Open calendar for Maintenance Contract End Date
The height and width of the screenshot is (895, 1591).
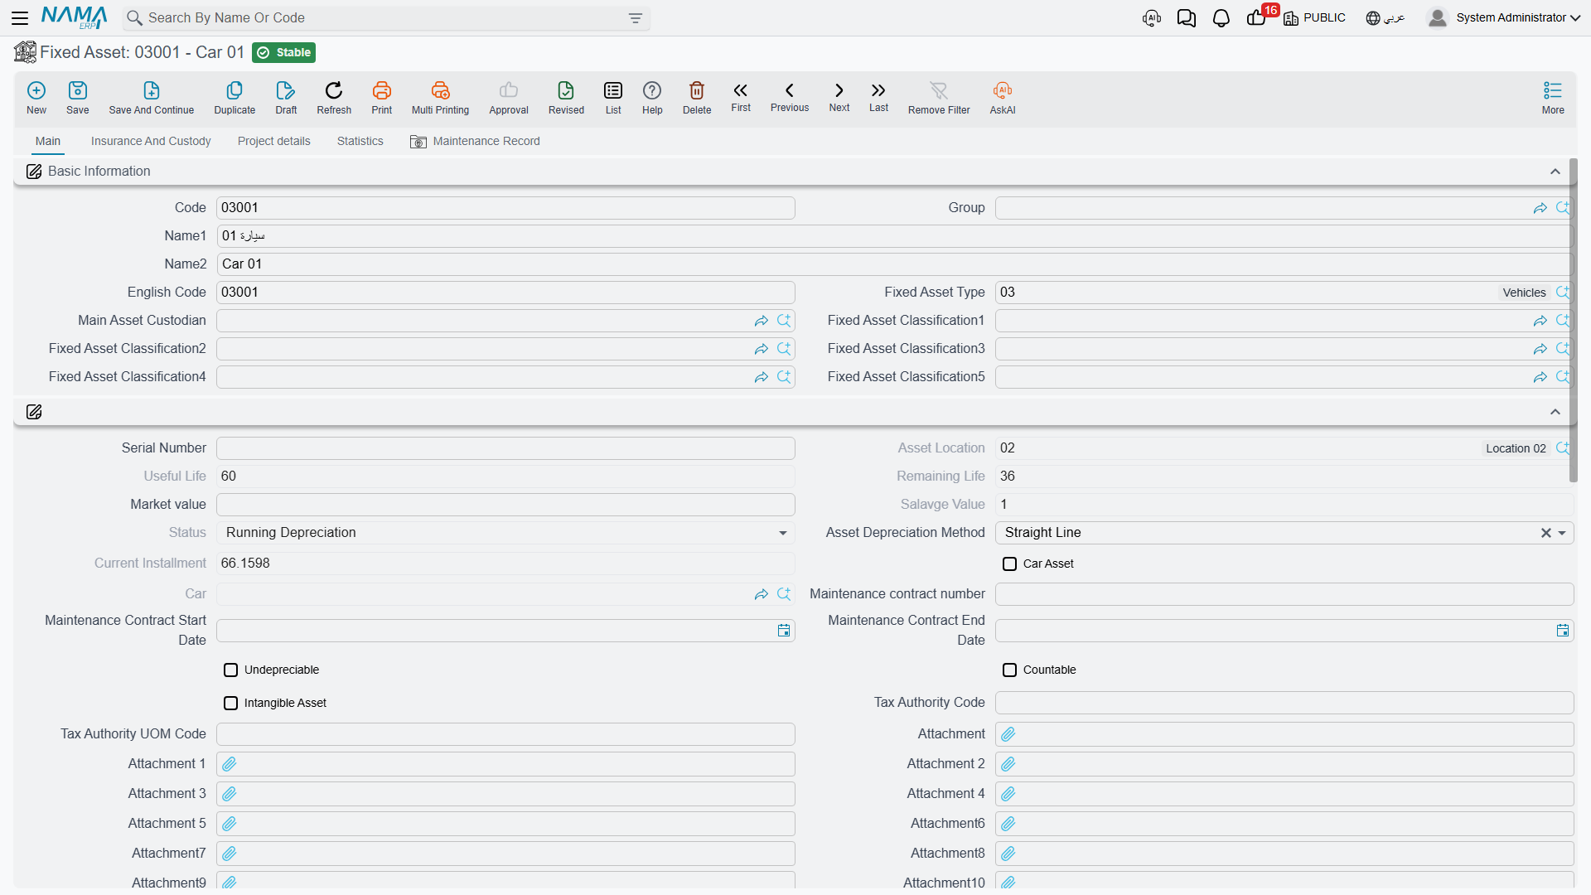(1563, 631)
